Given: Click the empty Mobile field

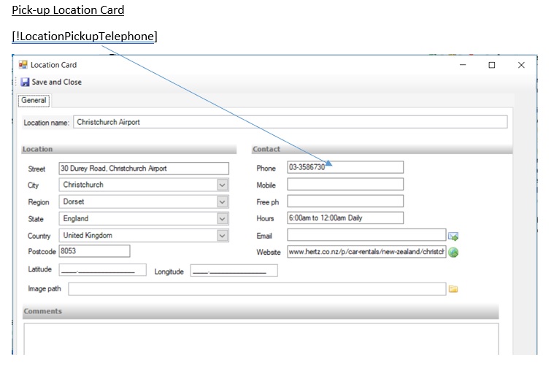Looking at the screenshot, I should (x=345, y=185).
